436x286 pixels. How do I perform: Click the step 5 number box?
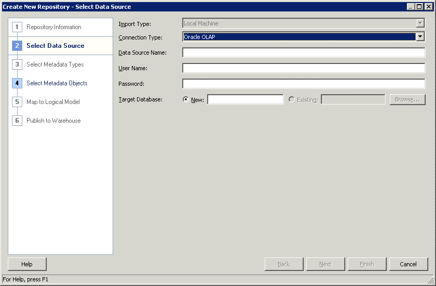pyautogui.click(x=17, y=102)
